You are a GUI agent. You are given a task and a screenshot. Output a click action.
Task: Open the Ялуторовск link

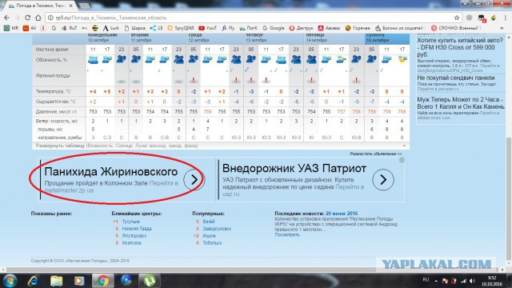[x=134, y=236]
